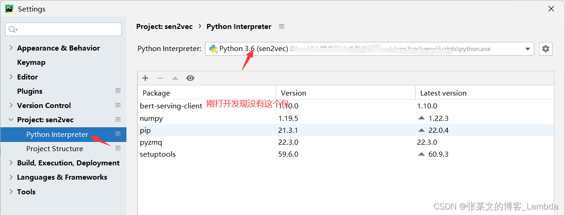The height and width of the screenshot is (215, 565).
Task: Click numpy version 1.19.5 cell
Action: tap(288, 118)
